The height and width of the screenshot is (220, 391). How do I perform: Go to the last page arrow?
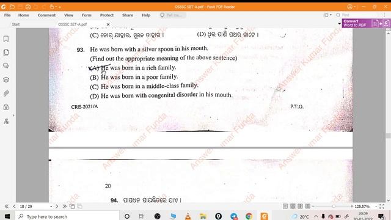pyautogui.click(x=64, y=207)
